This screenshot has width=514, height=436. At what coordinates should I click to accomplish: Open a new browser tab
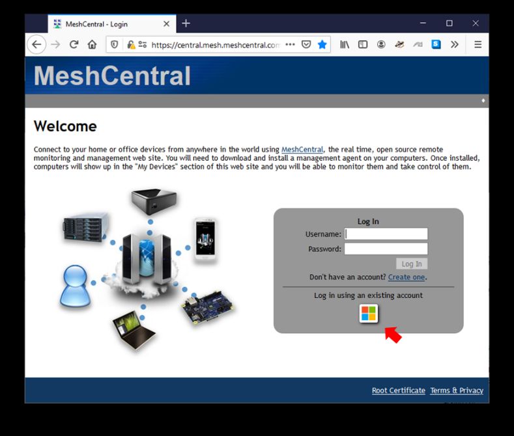pos(186,23)
